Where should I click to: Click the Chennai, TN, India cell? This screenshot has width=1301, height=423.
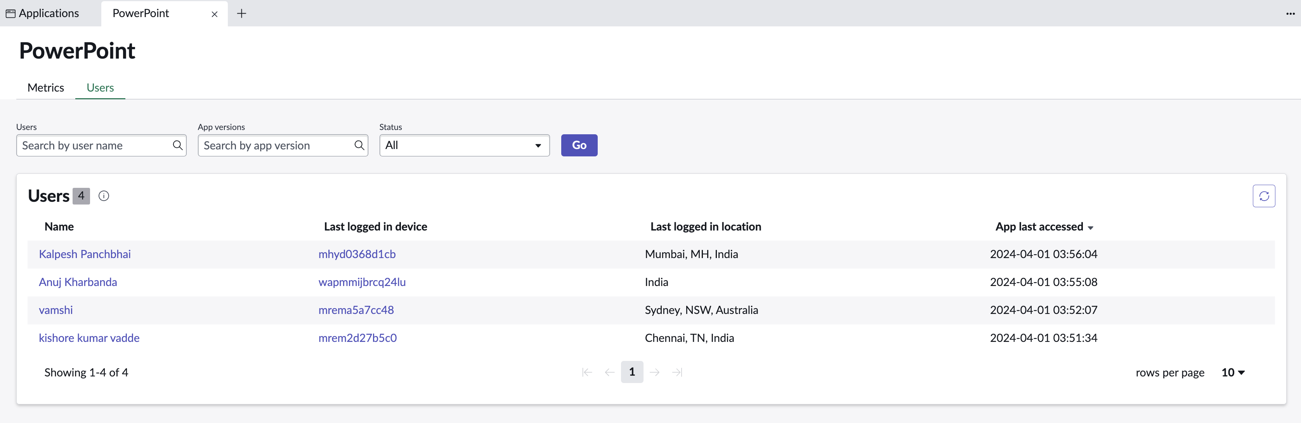tap(689, 338)
